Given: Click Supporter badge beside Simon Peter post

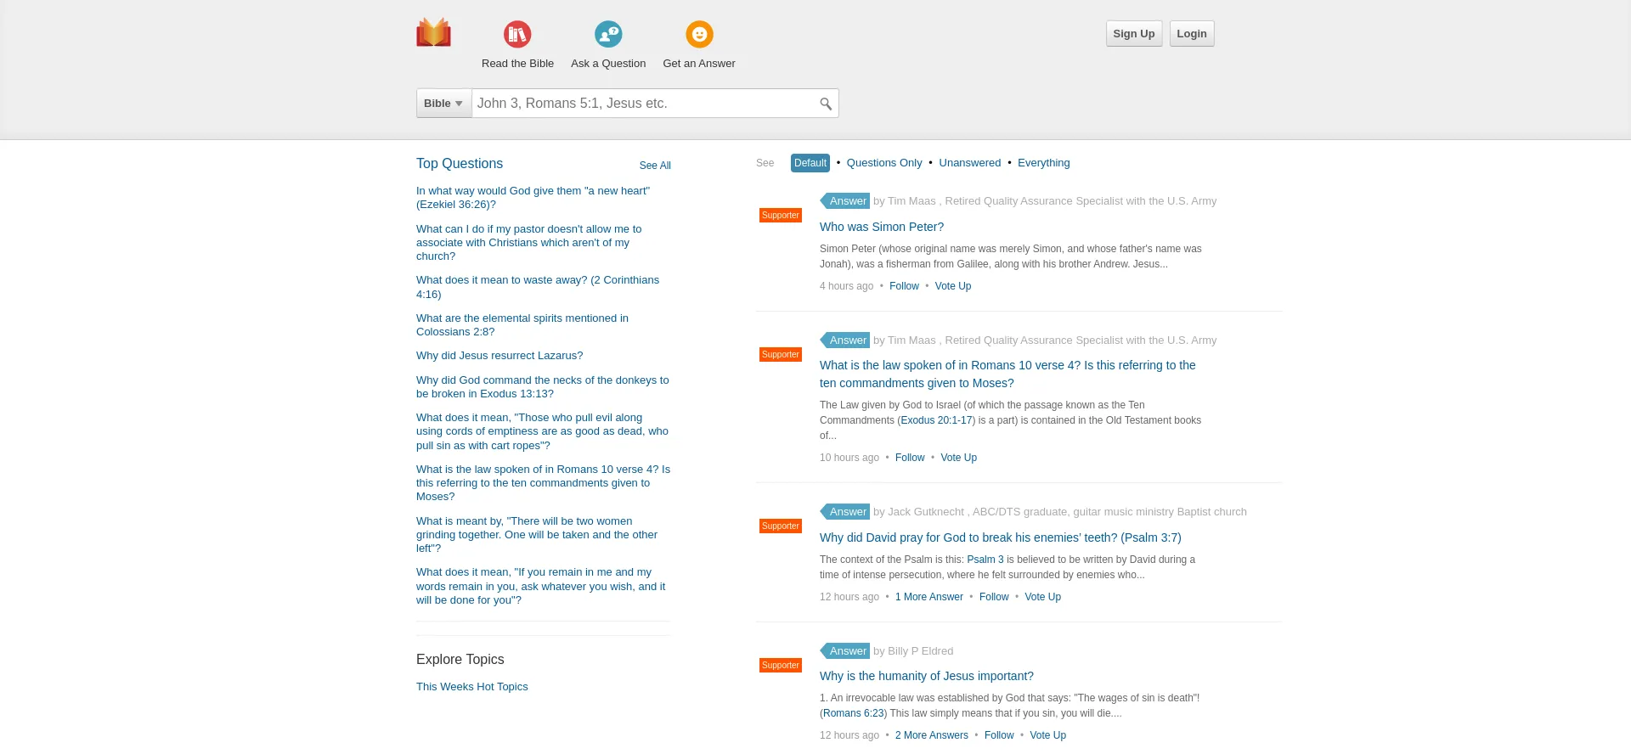Looking at the screenshot, I should click(781, 216).
